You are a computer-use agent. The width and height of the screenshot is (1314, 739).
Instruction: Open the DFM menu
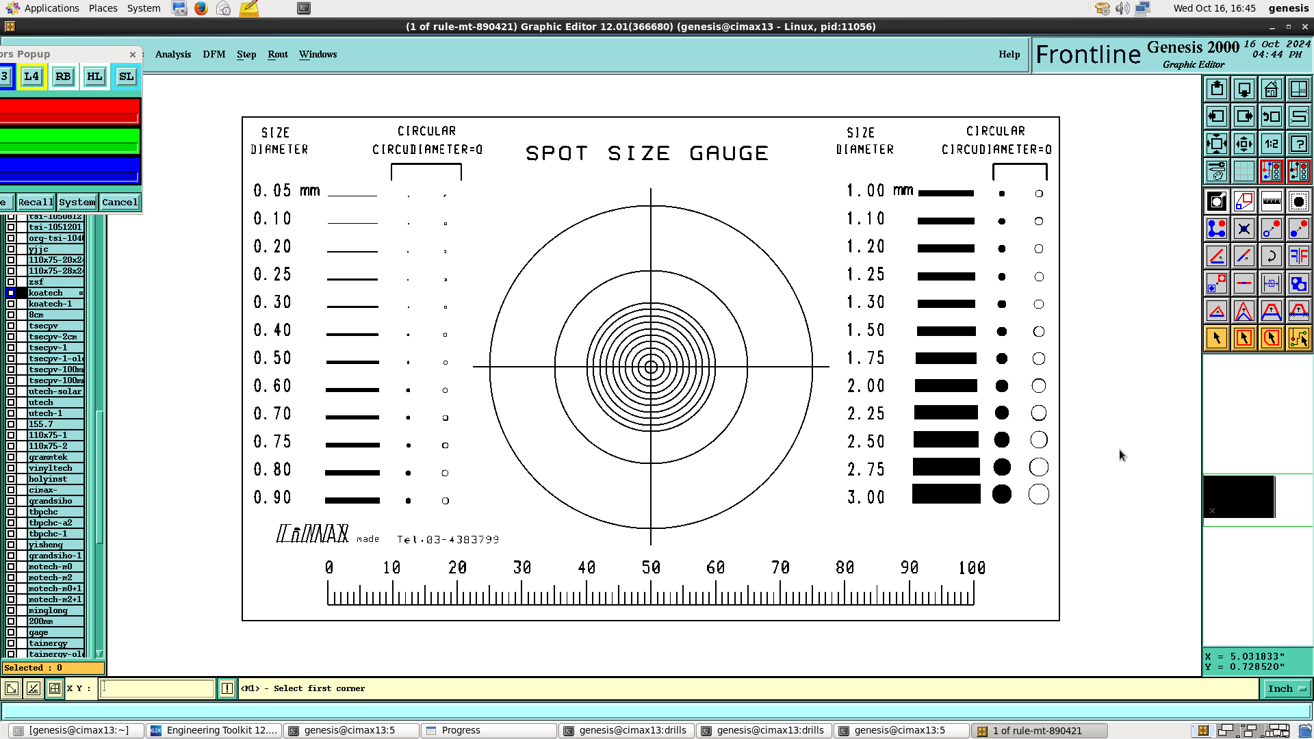pos(214,54)
